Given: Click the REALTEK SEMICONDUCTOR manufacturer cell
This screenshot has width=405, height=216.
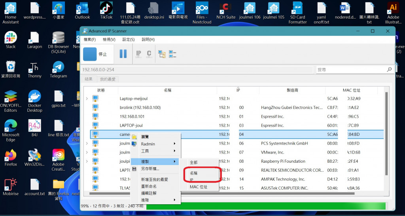Looking at the screenshot, I should pos(292,170).
